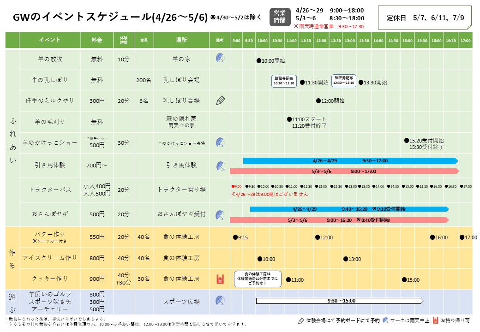Image resolution: width=480 pixels, height=332 pixels.
Task: Click the 定休日 box at top right
Action: coord(425,18)
